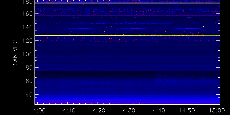Click the SAN VITO axis title
This screenshot has width=230, height=115.
click(15, 52)
